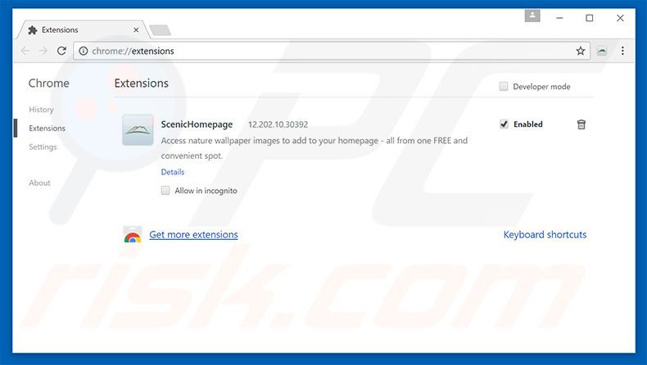Go to History in the sidebar
The image size is (647, 365).
tap(41, 110)
